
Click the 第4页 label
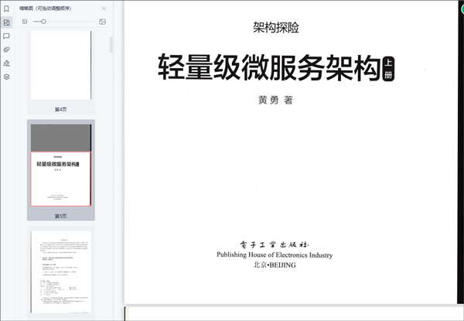(60, 110)
